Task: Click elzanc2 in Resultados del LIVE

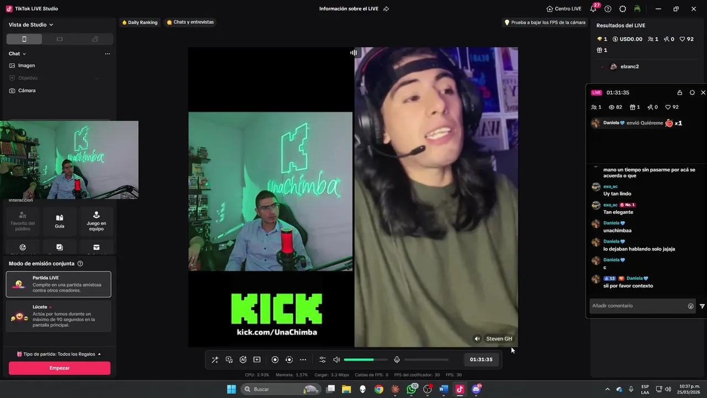Action: pos(630,66)
